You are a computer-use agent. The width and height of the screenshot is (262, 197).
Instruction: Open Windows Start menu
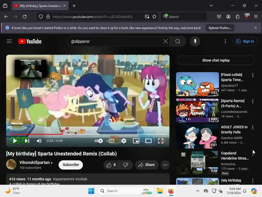[91, 191]
